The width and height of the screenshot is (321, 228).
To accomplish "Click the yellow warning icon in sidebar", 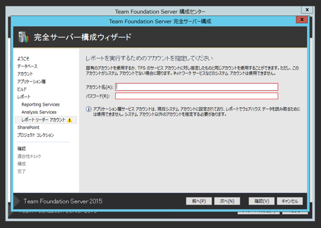I will [70, 120].
